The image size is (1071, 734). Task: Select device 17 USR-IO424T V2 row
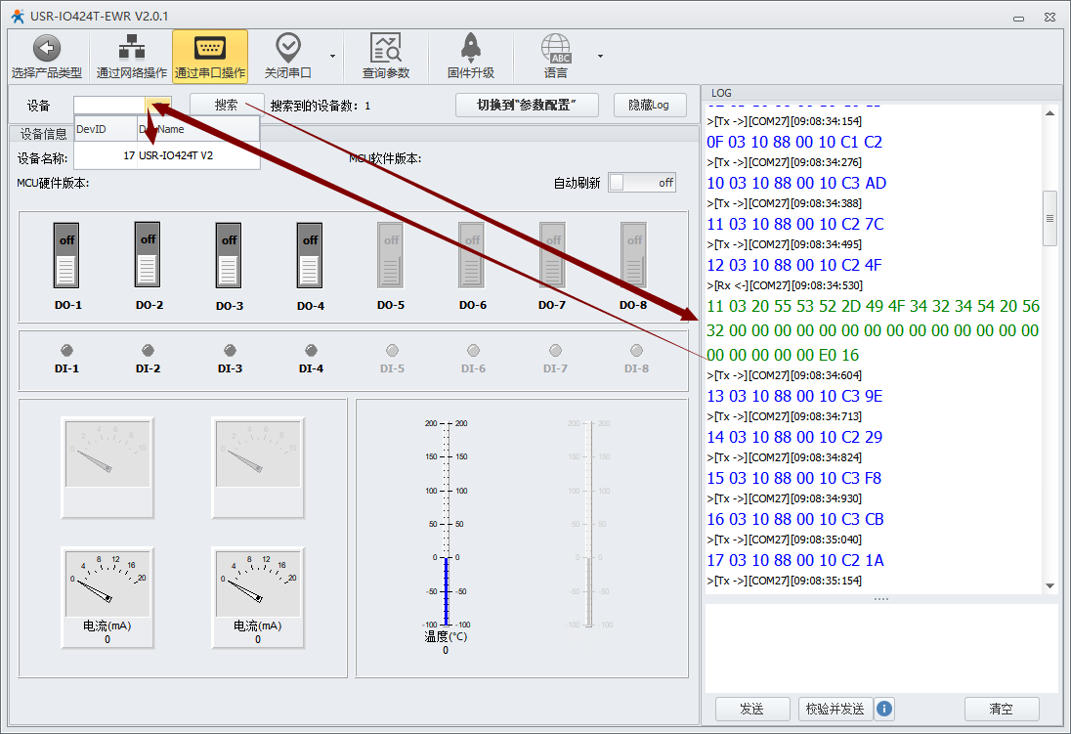click(x=167, y=155)
